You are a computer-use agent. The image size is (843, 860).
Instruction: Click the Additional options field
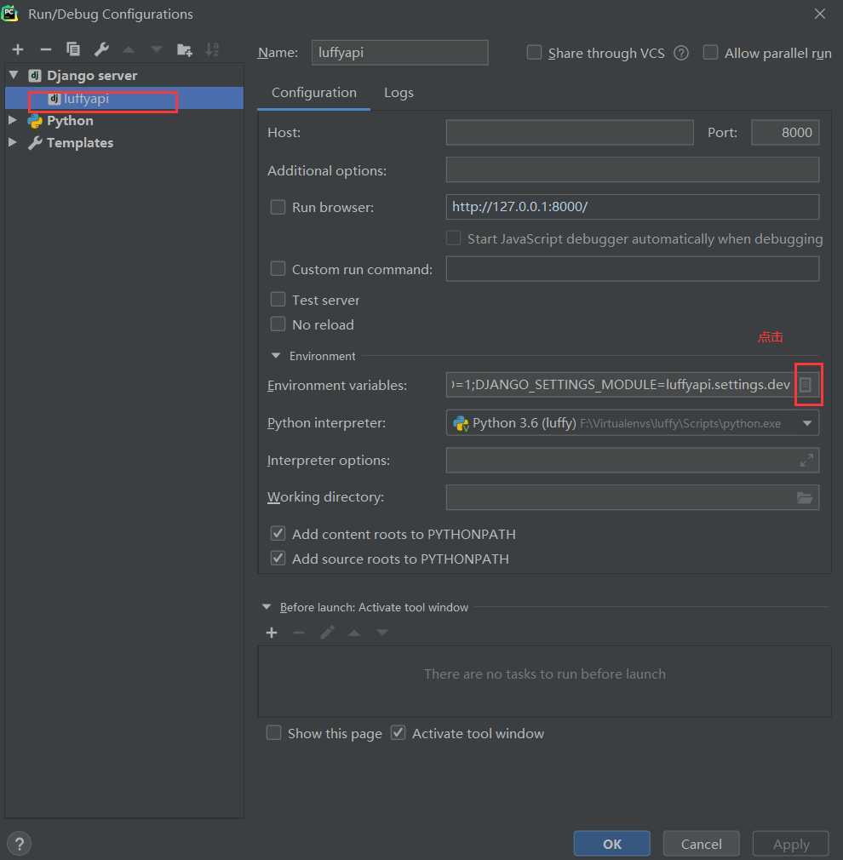[633, 169]
